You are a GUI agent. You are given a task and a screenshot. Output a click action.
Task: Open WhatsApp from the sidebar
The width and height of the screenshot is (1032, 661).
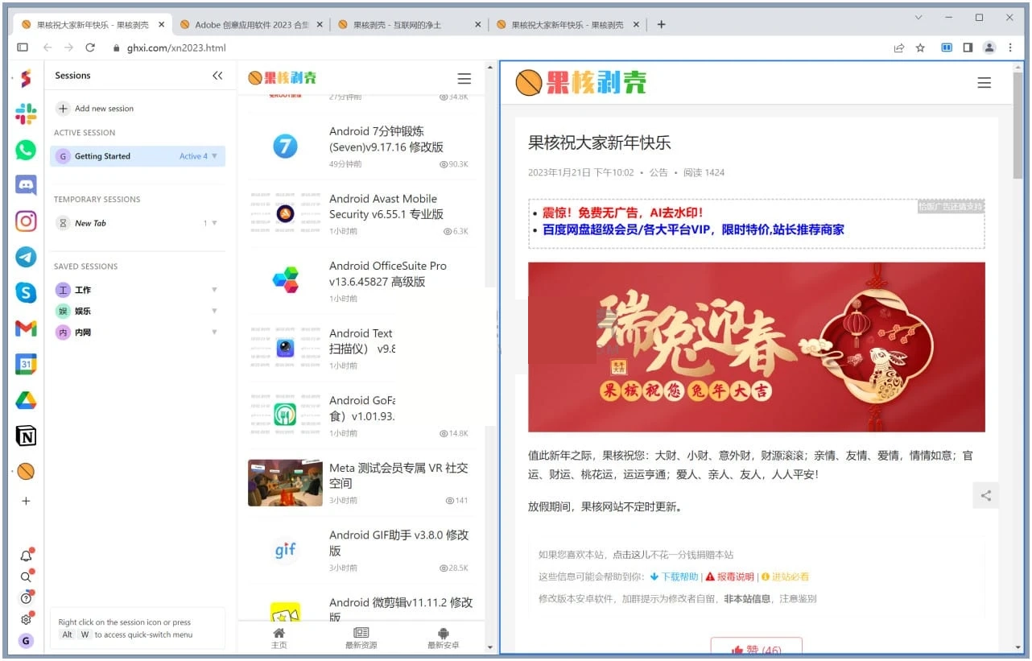coord(25,150)
